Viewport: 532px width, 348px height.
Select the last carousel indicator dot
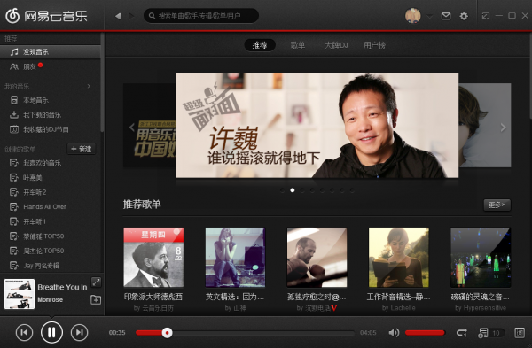click(x=352, y=190)
